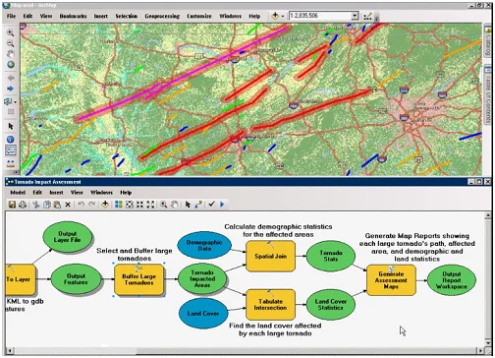Select the map Zoom Out tool
495x358 pixels.
tap(11, 43)
